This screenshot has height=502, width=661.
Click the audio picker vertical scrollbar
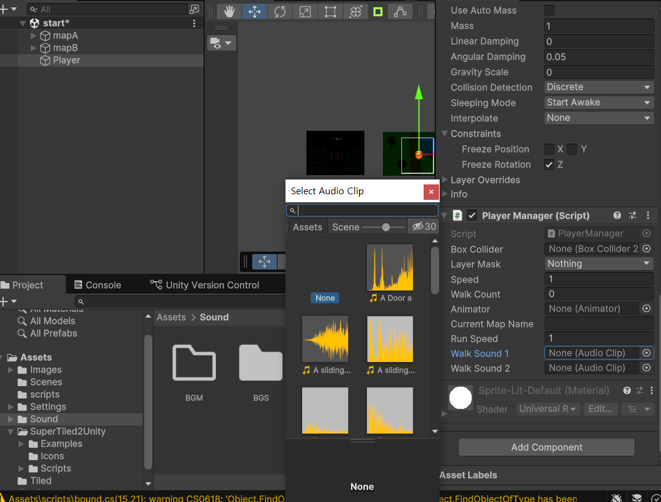[435, 270]
